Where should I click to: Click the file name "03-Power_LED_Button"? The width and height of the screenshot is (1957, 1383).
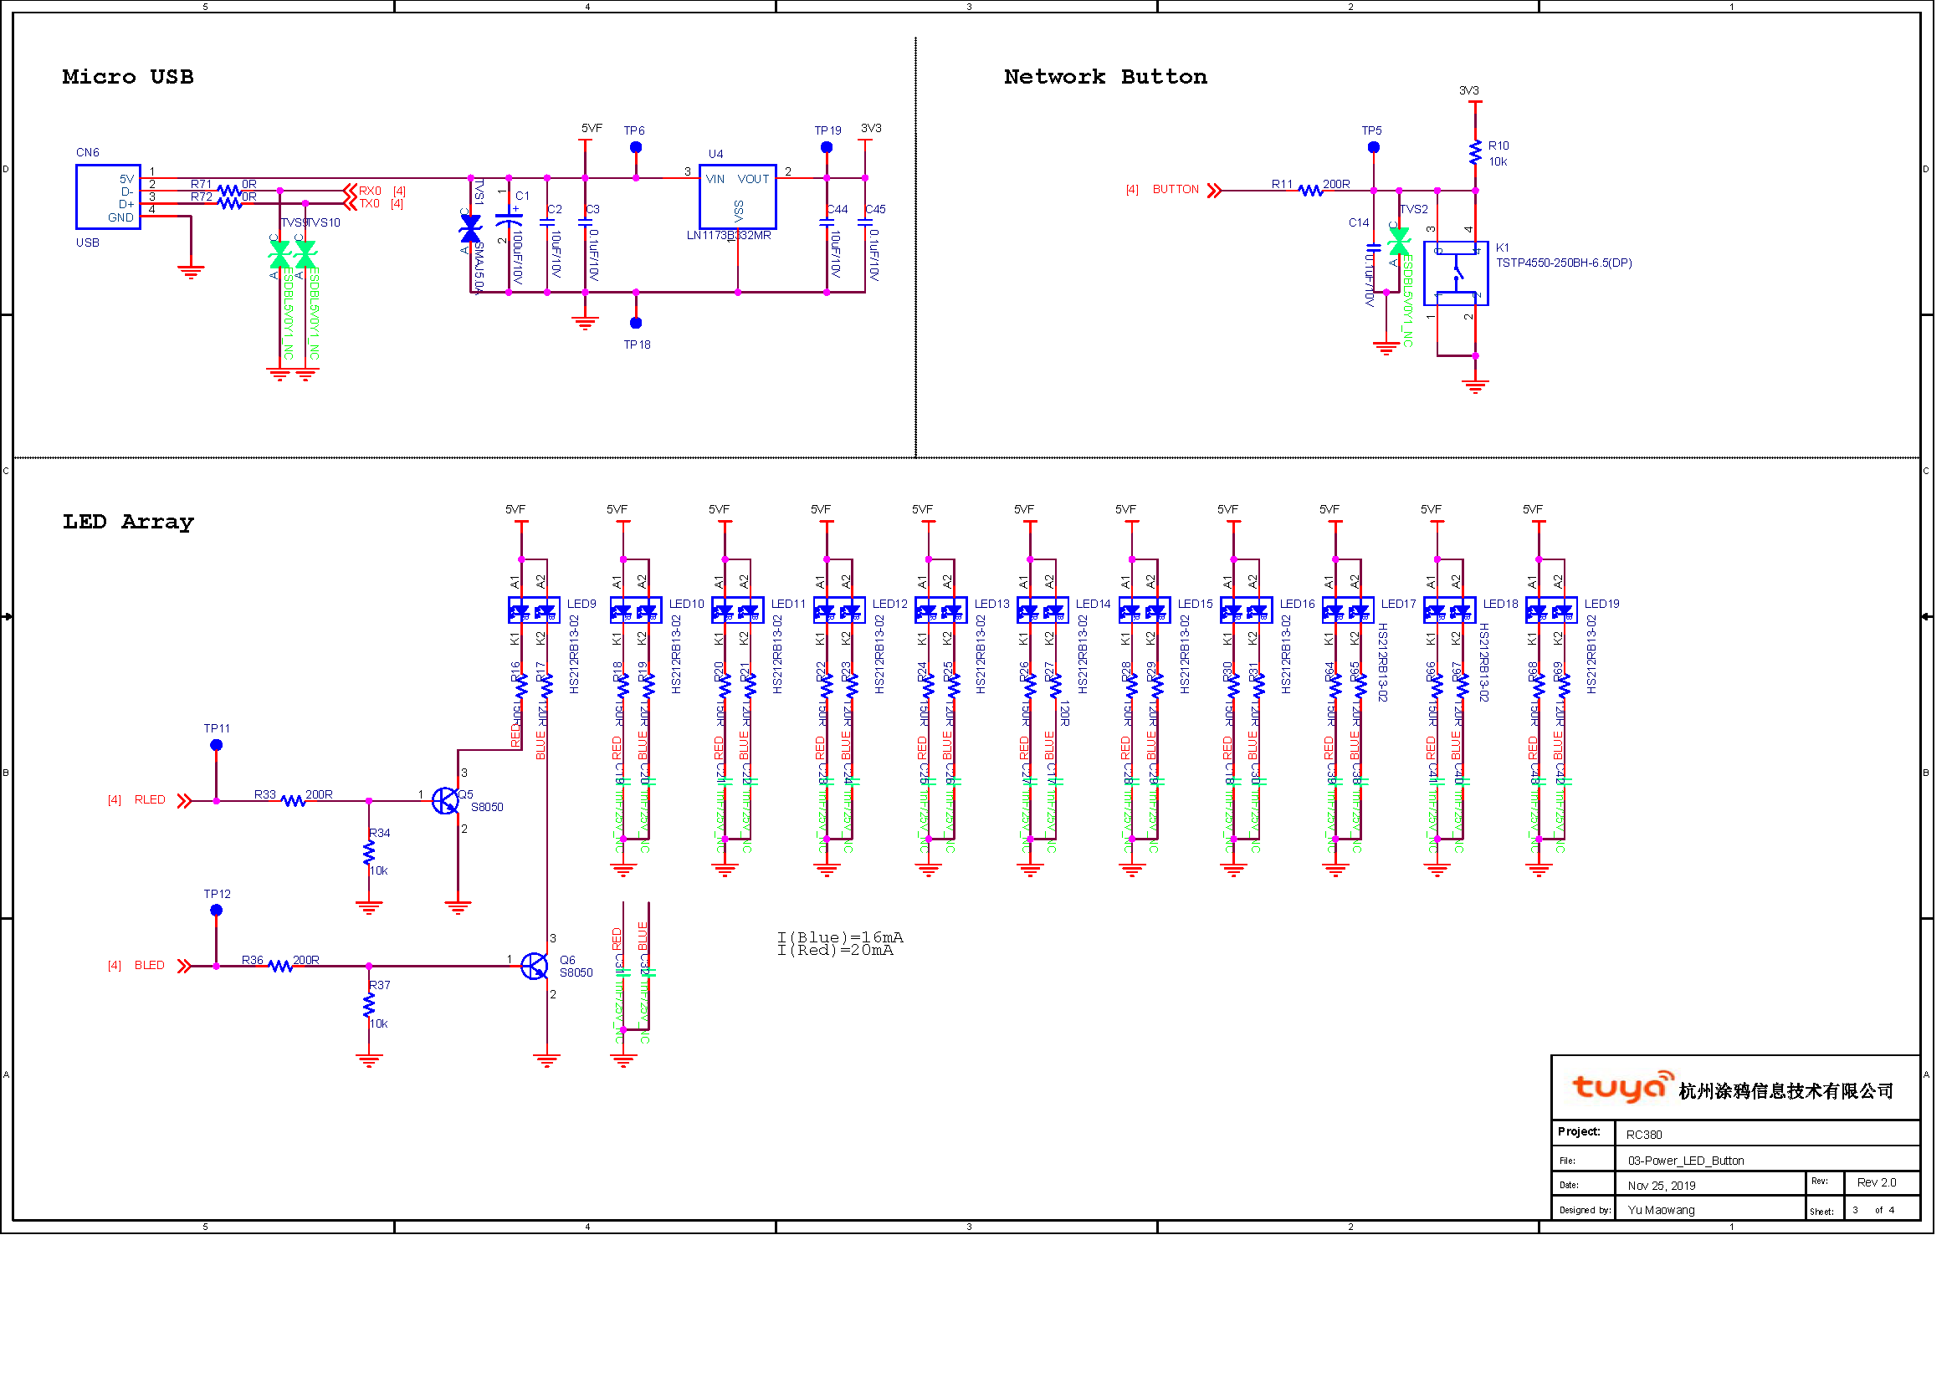(1686, 1161)
